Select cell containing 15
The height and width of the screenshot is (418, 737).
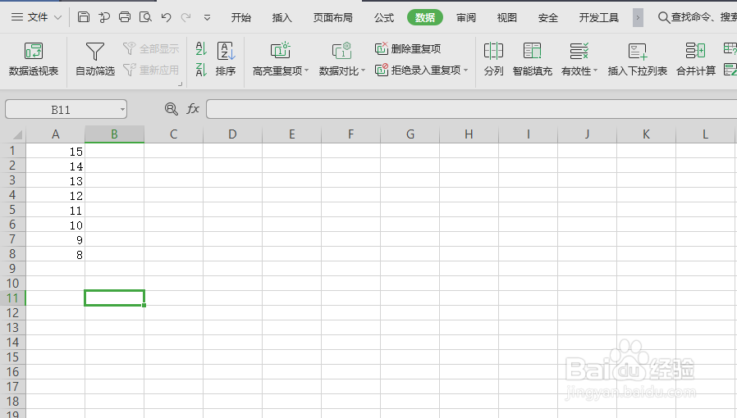click(x=56, y=151)
